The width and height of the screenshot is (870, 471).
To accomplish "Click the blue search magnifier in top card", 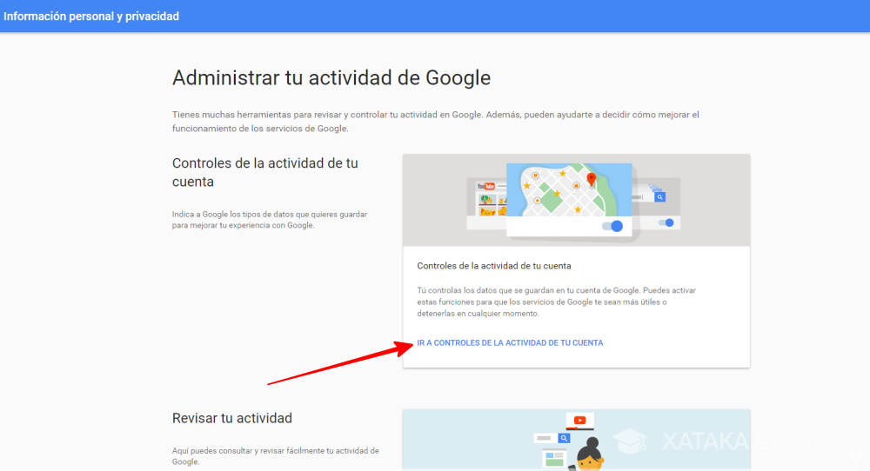I will tap(660, 197).
